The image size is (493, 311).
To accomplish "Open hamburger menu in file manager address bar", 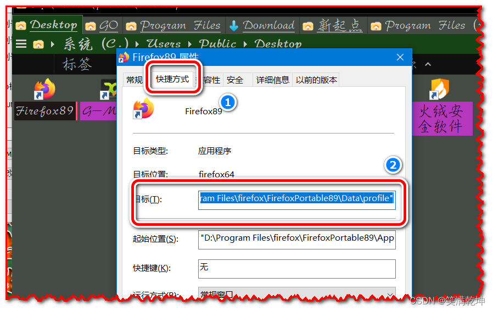I will coord(21,44).
